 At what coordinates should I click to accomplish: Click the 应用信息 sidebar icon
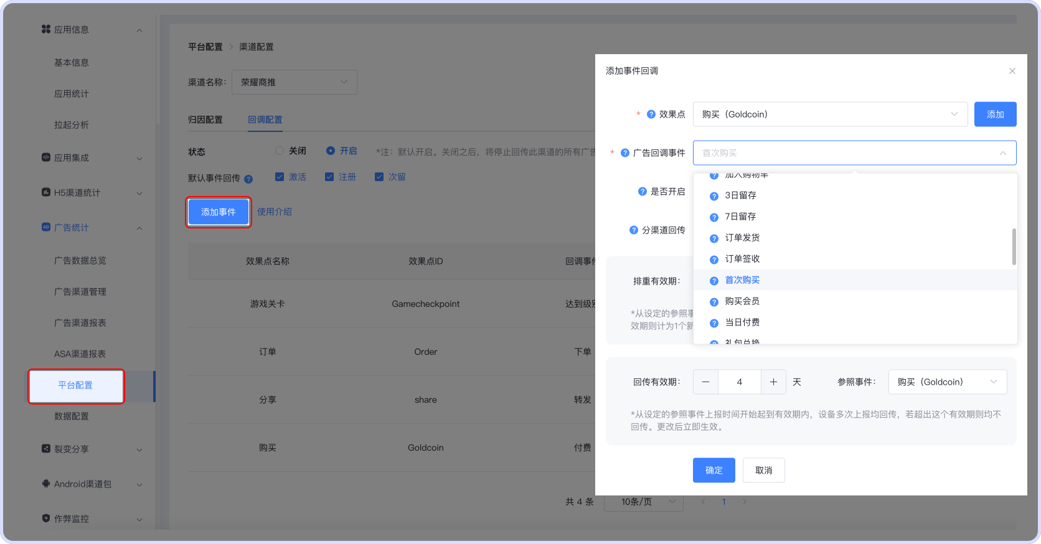pos(46,29)
